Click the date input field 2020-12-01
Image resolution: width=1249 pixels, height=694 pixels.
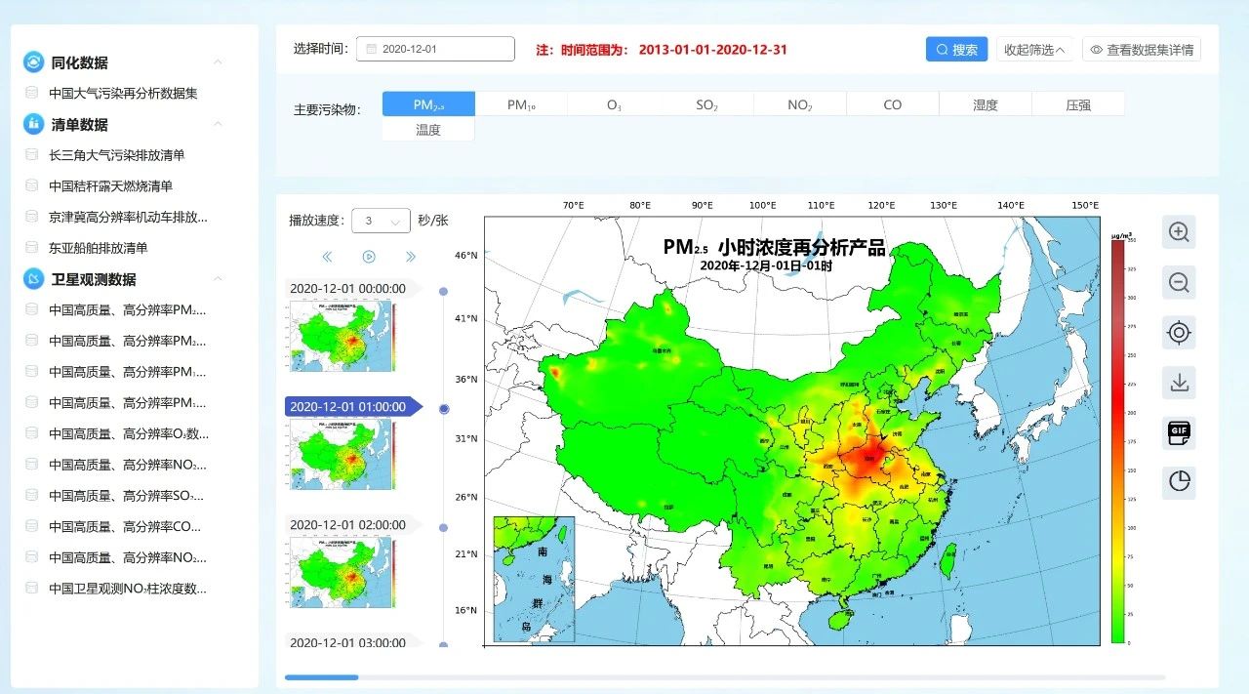point(435,49)
